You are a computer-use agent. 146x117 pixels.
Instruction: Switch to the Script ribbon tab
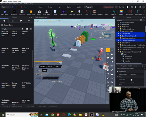(x=69, y=7)
